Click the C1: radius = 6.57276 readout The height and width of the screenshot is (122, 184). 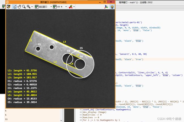(x=22, y=81)
